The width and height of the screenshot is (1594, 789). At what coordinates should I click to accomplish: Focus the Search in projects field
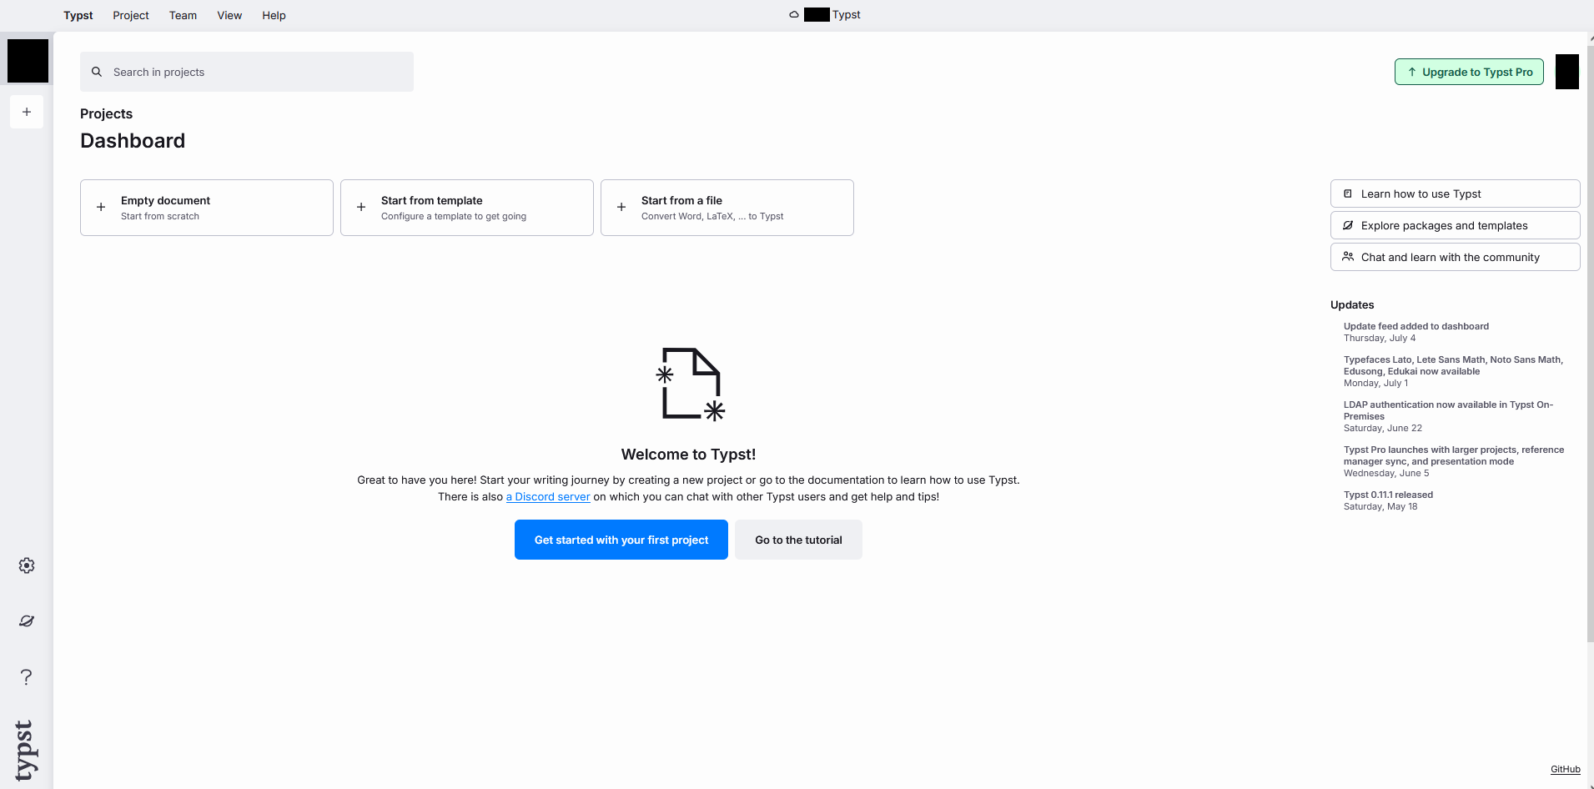[247, 72]
